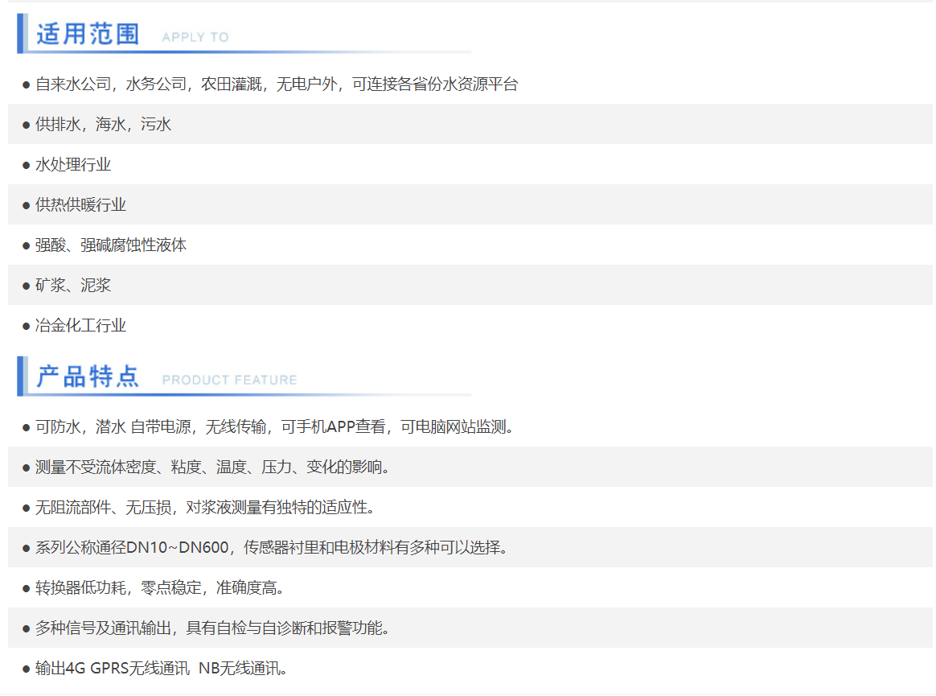The image size is (936, 696).
Task: Select the 供排水，海水，污水 row
Action: tap(103, 125)
